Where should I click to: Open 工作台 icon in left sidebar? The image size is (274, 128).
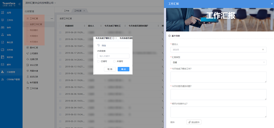pos(2,20)
